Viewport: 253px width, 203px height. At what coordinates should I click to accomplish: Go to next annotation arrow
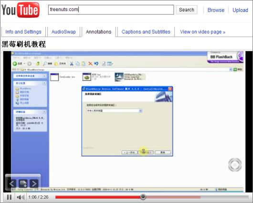(x=34, y=184)
